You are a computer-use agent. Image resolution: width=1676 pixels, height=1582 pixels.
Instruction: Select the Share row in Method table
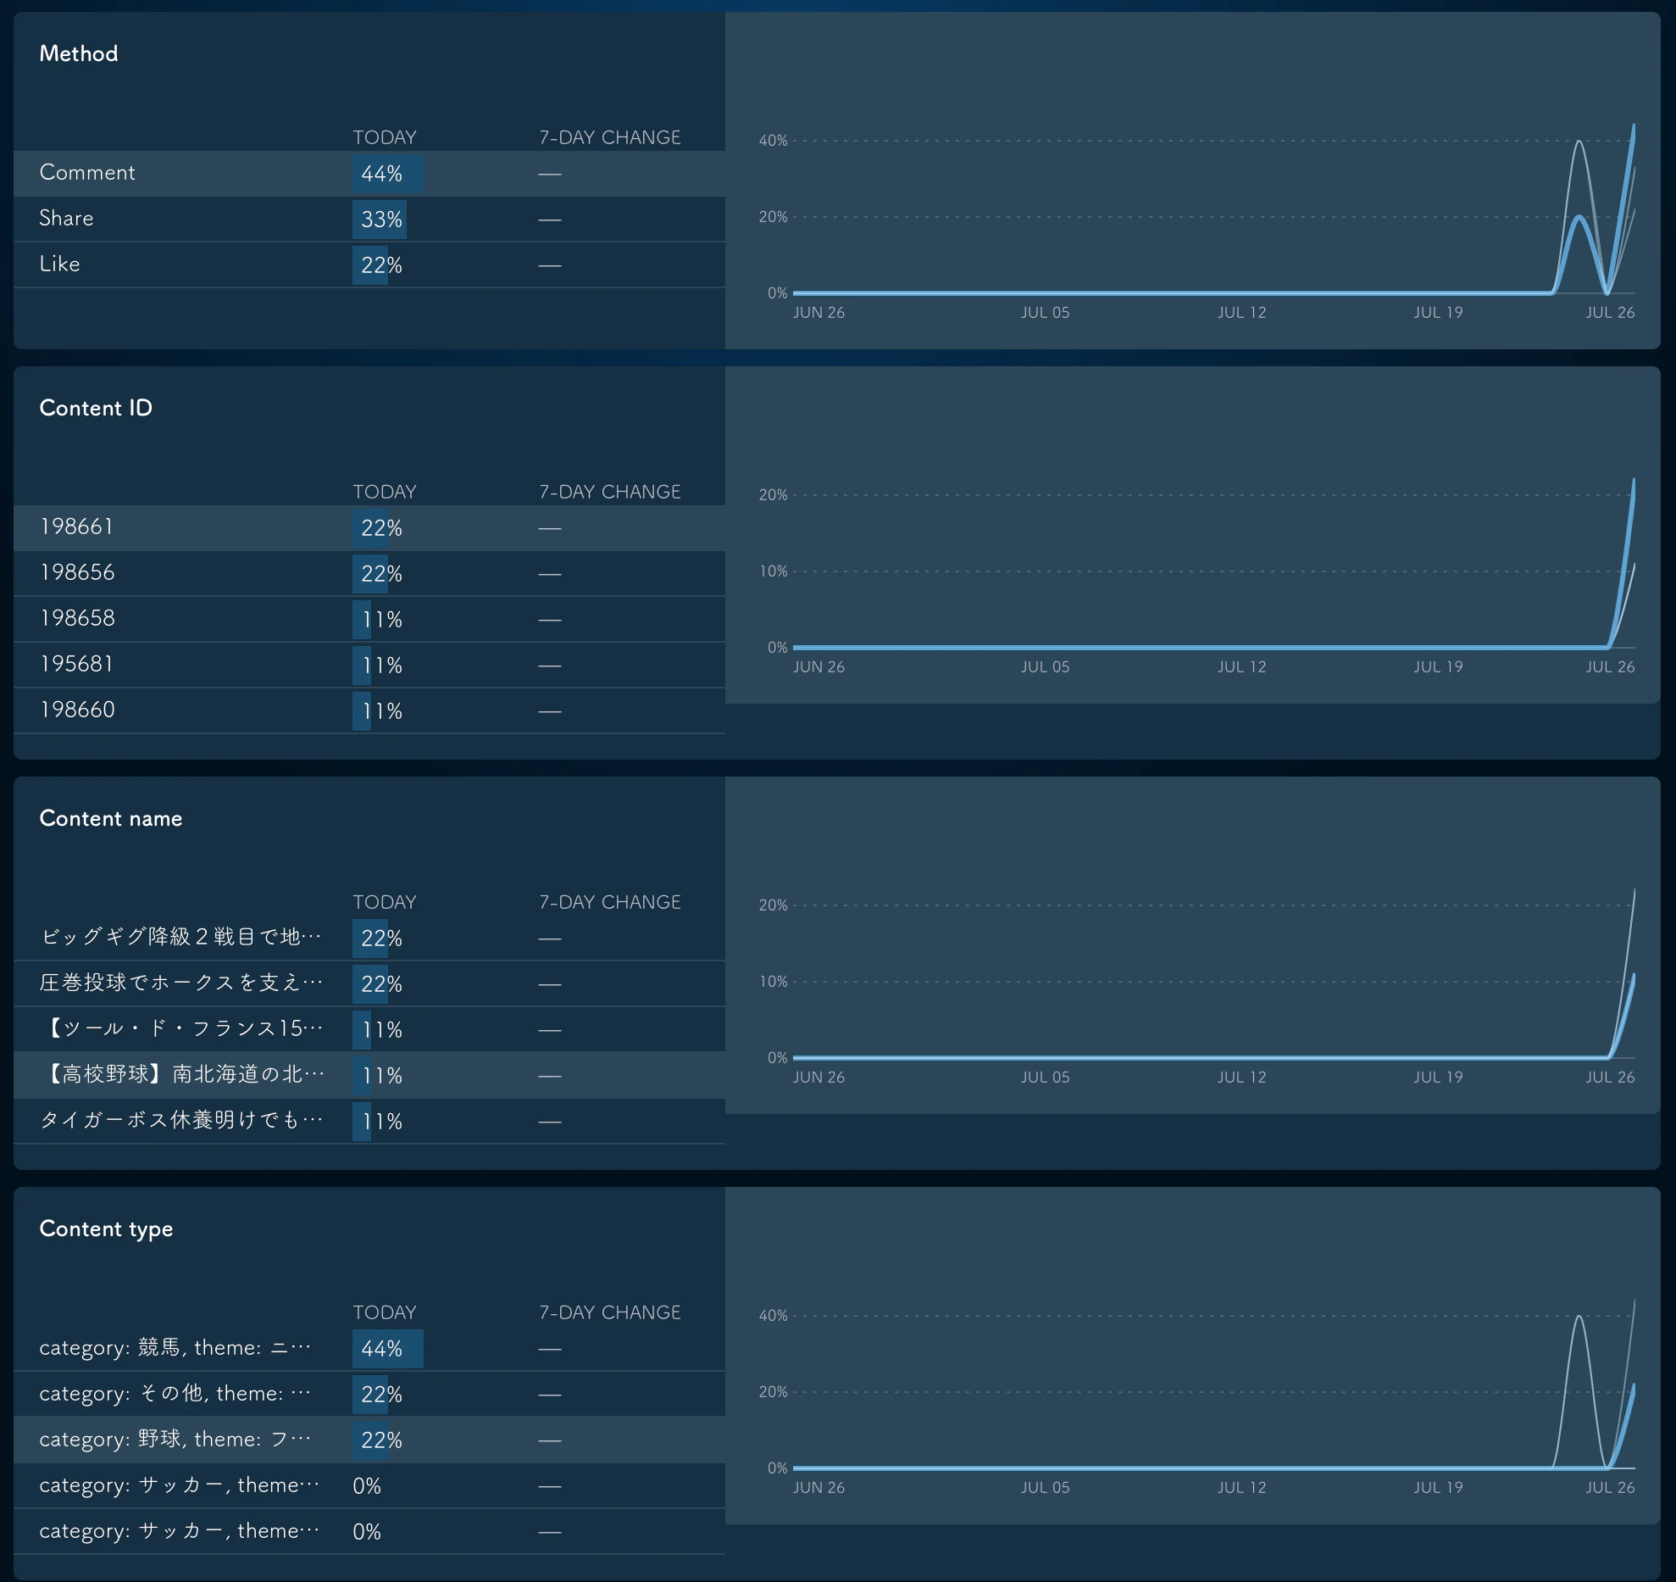(x=369, y=220)
